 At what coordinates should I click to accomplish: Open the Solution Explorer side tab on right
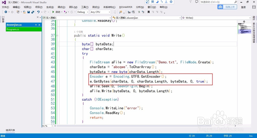(254, 33)
